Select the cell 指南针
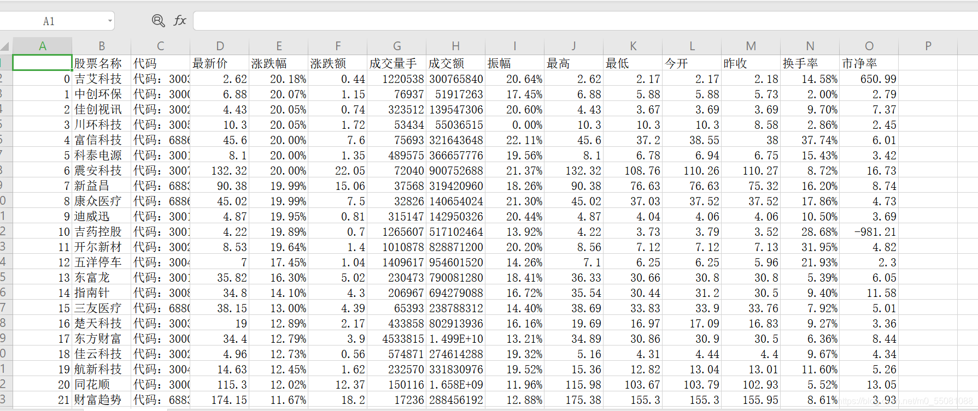Image resolution: width=978 pixels, height=411 pixels. (x=102, y=293)
